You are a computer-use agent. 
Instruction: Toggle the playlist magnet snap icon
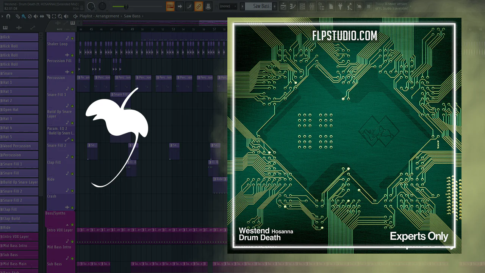pos(8,16)
